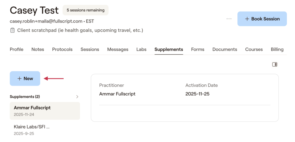Open the Forms tab
Screen dimensions: 295x142
[x=198, y=49]
